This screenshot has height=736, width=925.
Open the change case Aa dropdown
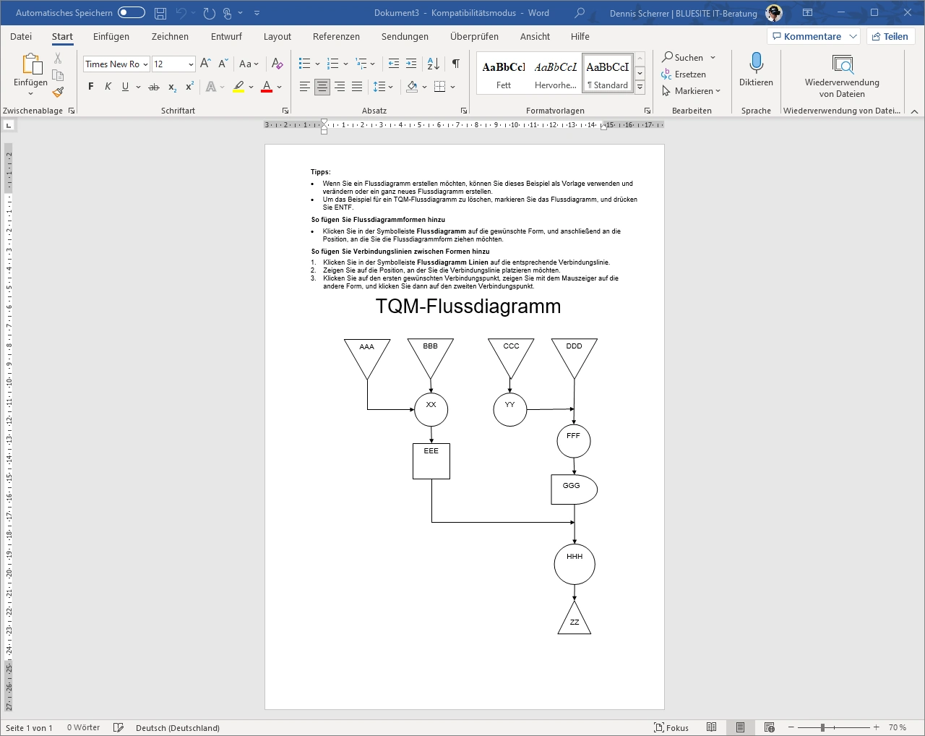coord(249,64)
